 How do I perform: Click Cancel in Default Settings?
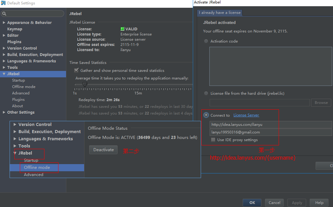pos(275,203)
